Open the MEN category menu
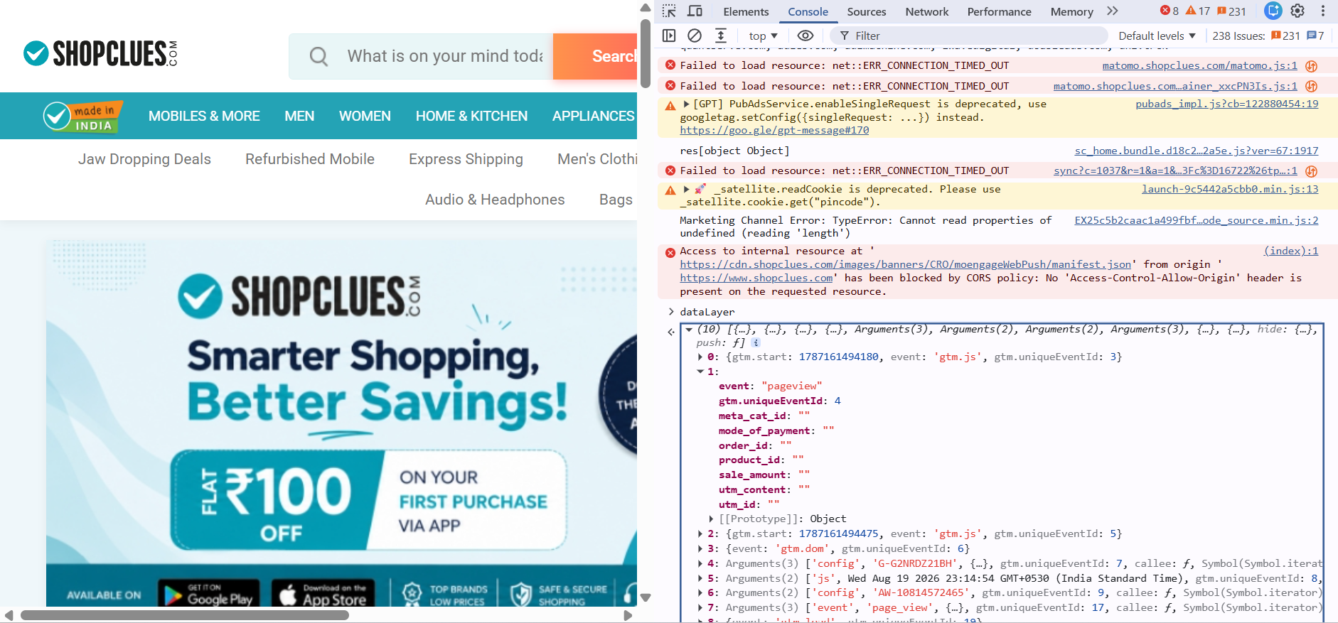Screen dimensions: 1338x623 point(299,116)
